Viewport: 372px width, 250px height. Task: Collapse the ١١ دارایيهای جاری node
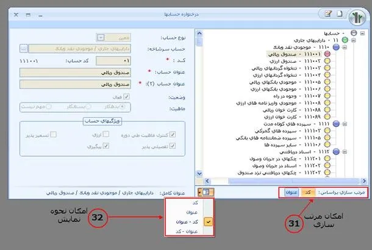pos(354,40)
